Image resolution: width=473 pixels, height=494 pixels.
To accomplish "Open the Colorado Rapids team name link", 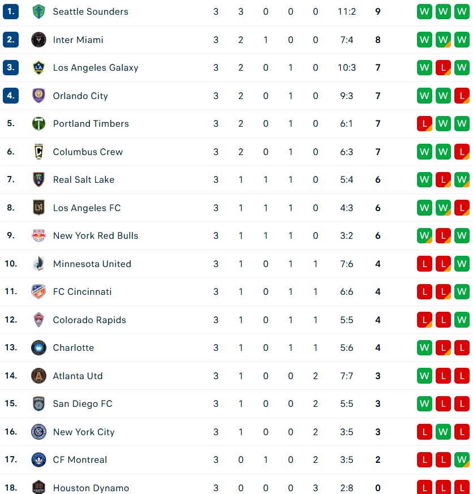I will click(89, 320).
